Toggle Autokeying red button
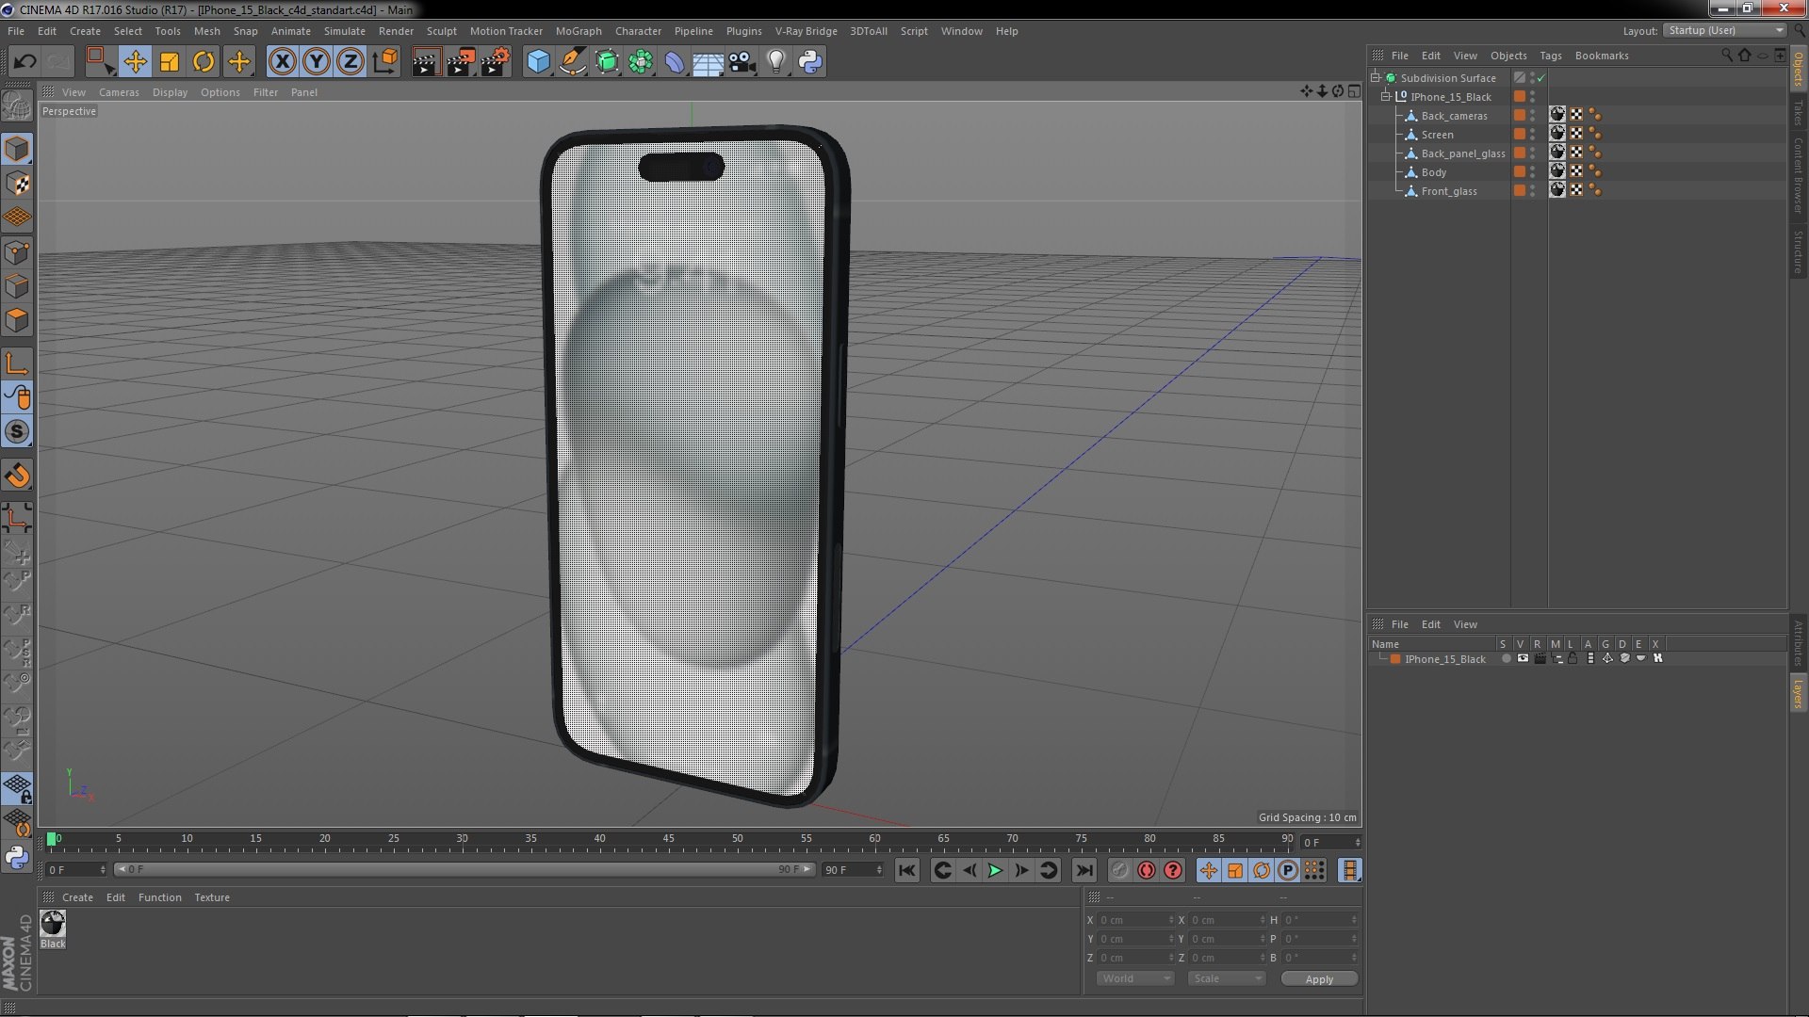This screenshot has height=1017, width=1809. coord(1146,871)
